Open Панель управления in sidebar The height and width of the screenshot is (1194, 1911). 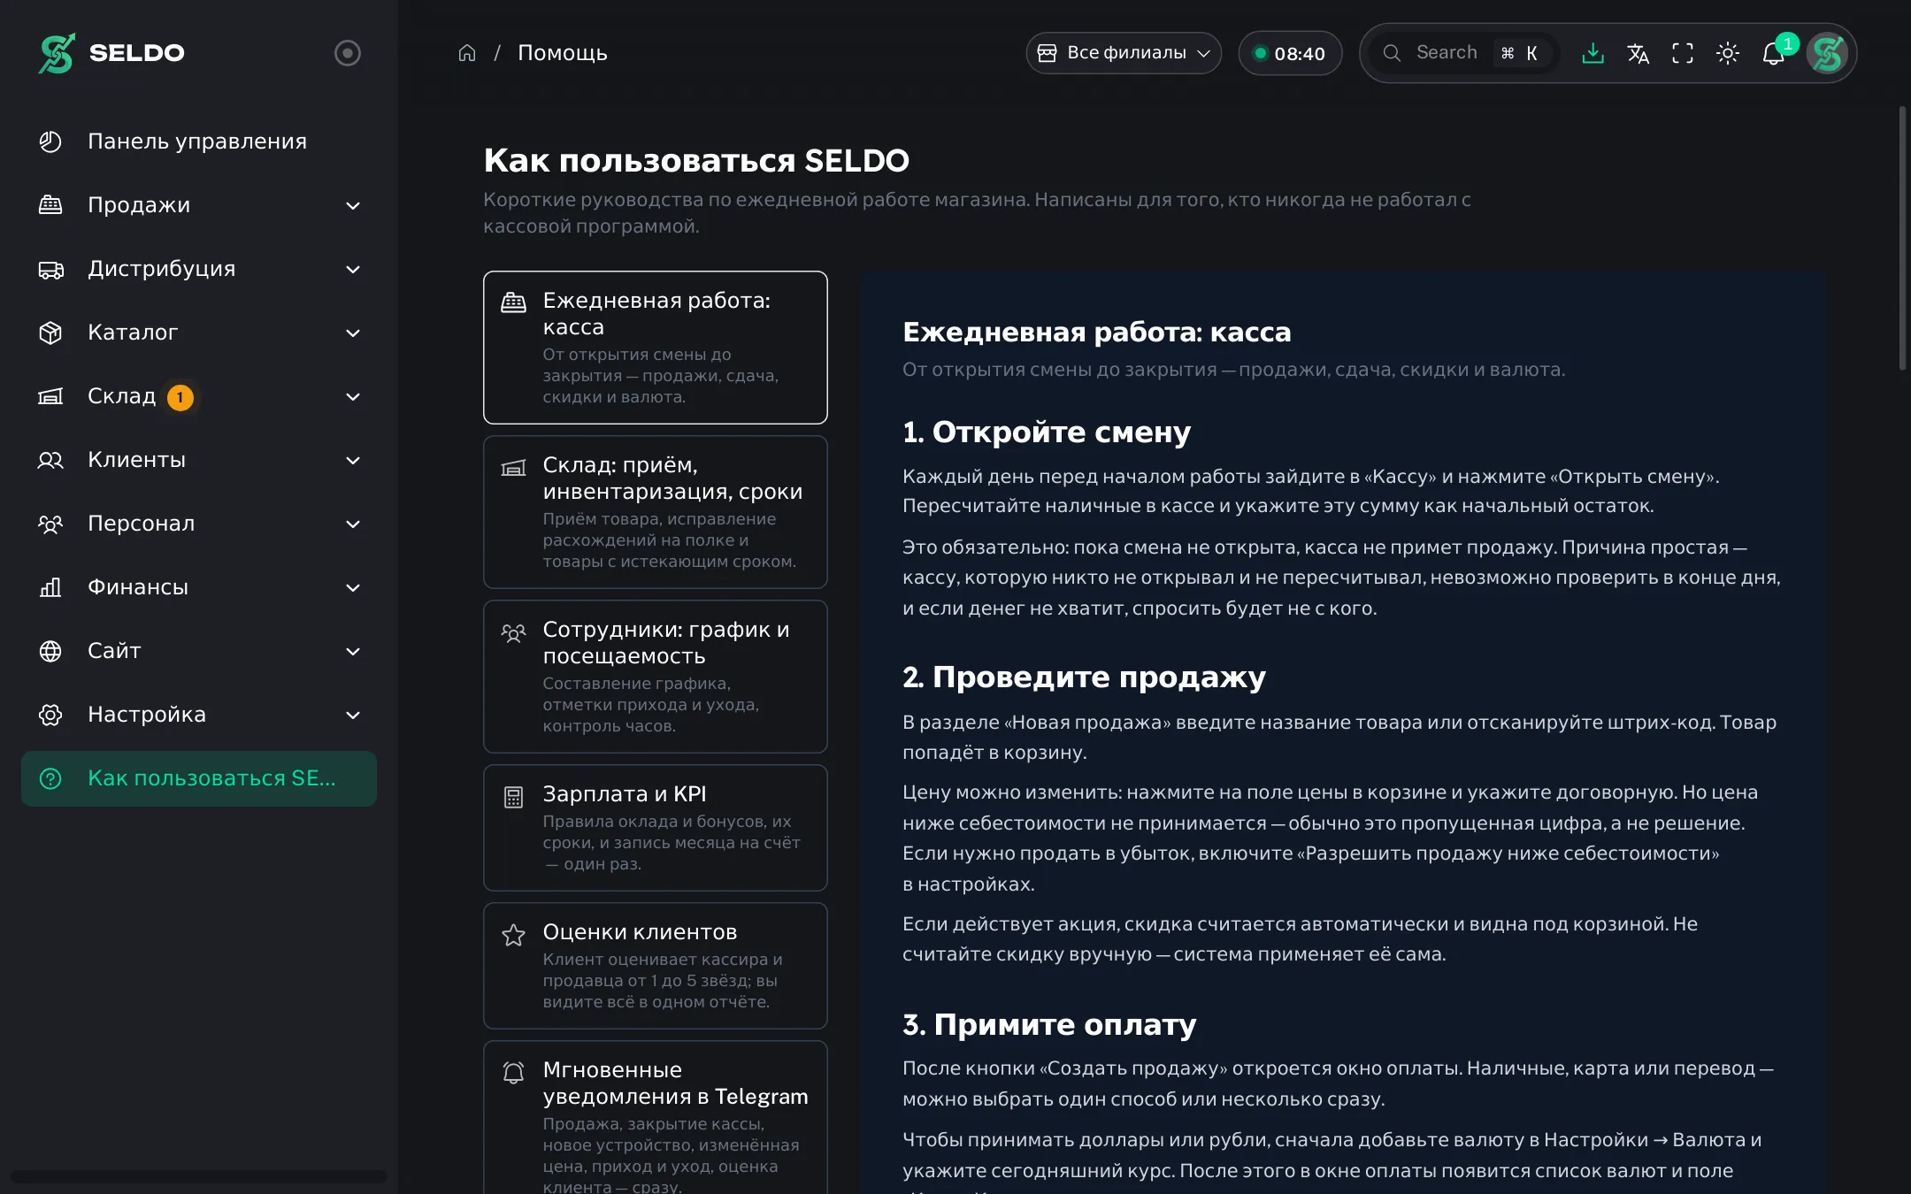199,142
